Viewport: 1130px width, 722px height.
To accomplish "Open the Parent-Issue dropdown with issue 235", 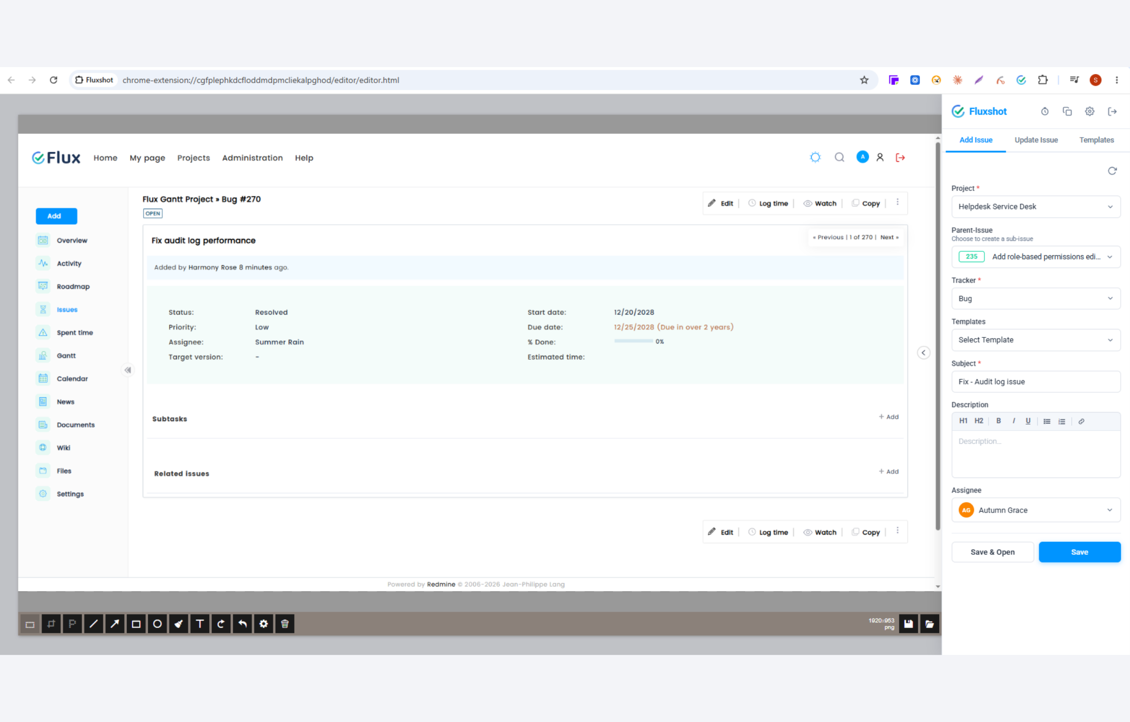I will (1036, 257).
